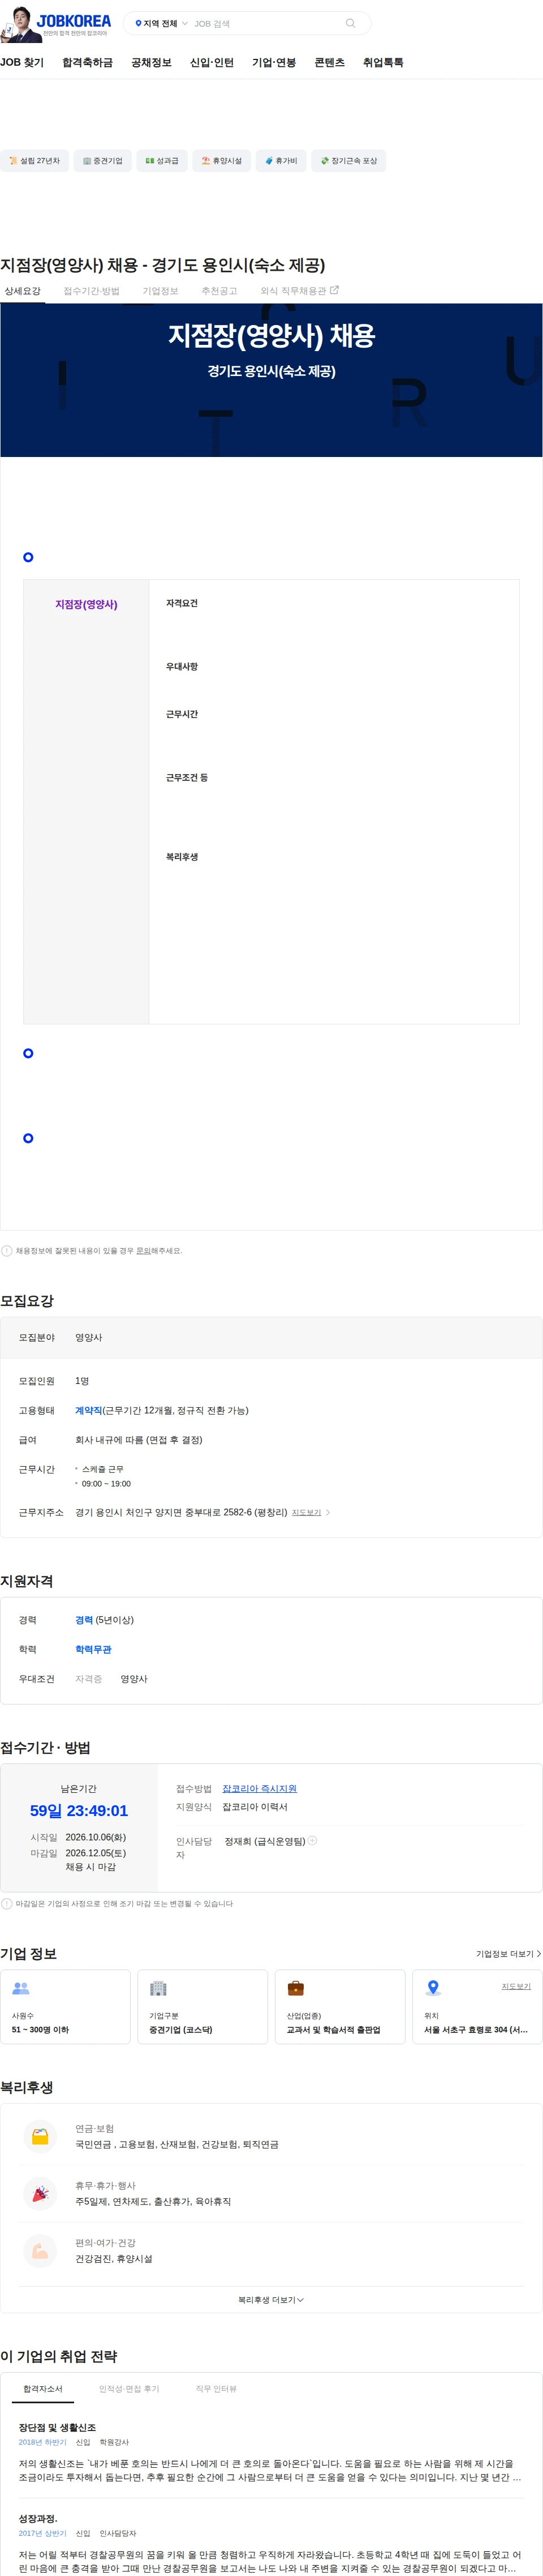Open 지도보기 next to the work address
Screen dimensions: 543x2576
click(307, 1513)
